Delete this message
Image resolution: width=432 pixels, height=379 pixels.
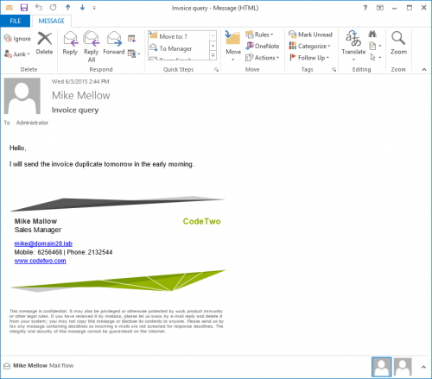point(44,43)
